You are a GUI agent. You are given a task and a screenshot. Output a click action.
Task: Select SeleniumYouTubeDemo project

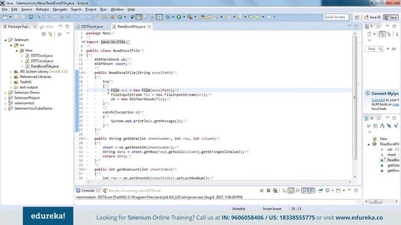point(33,109)
